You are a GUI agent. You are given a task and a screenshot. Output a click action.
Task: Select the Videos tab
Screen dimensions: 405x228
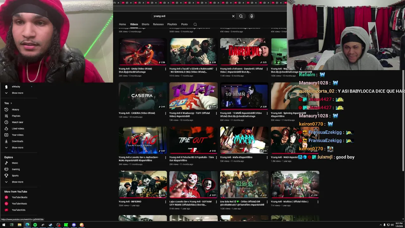point(134,24)
